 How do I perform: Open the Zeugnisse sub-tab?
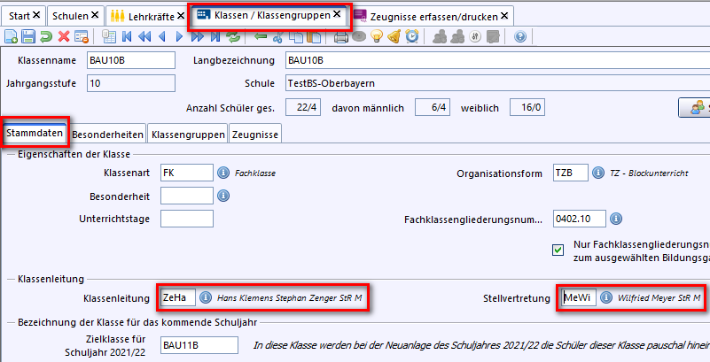pyautogui.click(x=255, y=135)
